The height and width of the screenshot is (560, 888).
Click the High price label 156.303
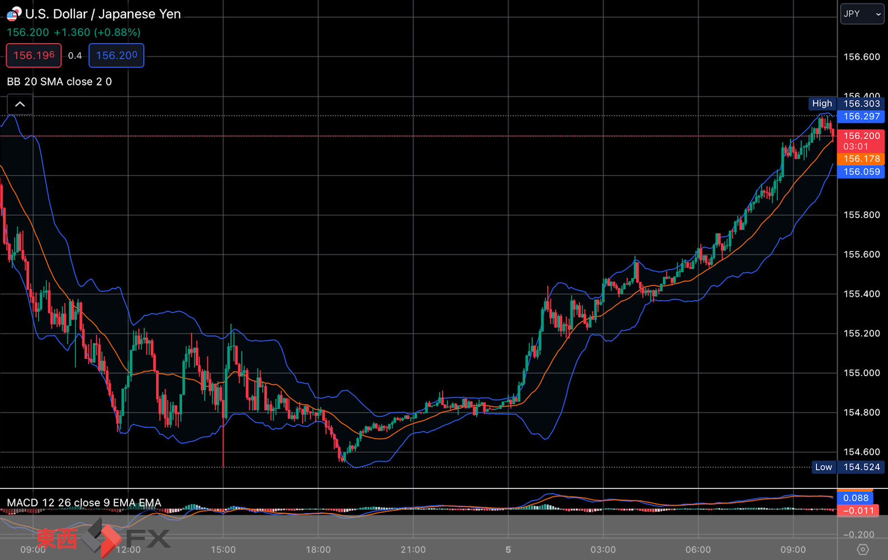coord(847,103)
